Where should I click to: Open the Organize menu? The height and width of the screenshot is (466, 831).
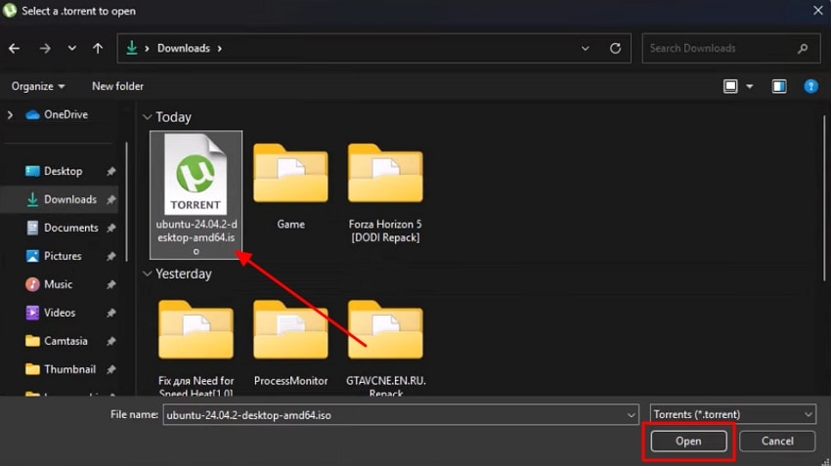point(37,86)
